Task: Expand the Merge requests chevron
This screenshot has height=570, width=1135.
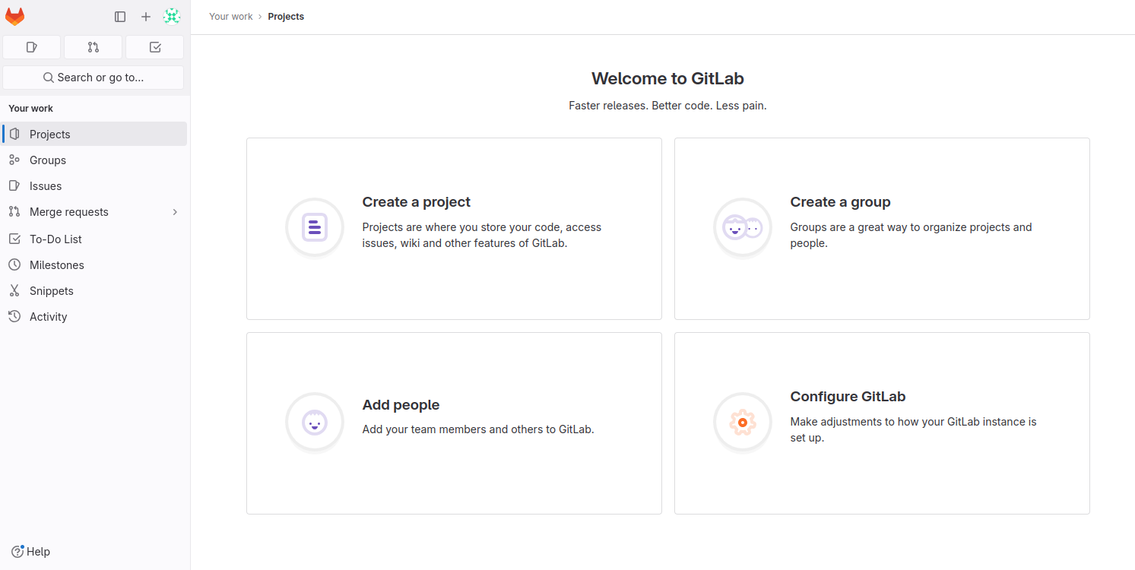Action: coord(175,212)
